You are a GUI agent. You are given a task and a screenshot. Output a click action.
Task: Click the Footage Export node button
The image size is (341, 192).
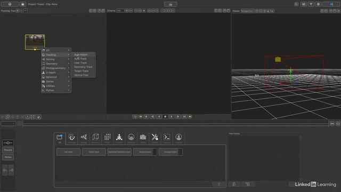tap(170, 152)
